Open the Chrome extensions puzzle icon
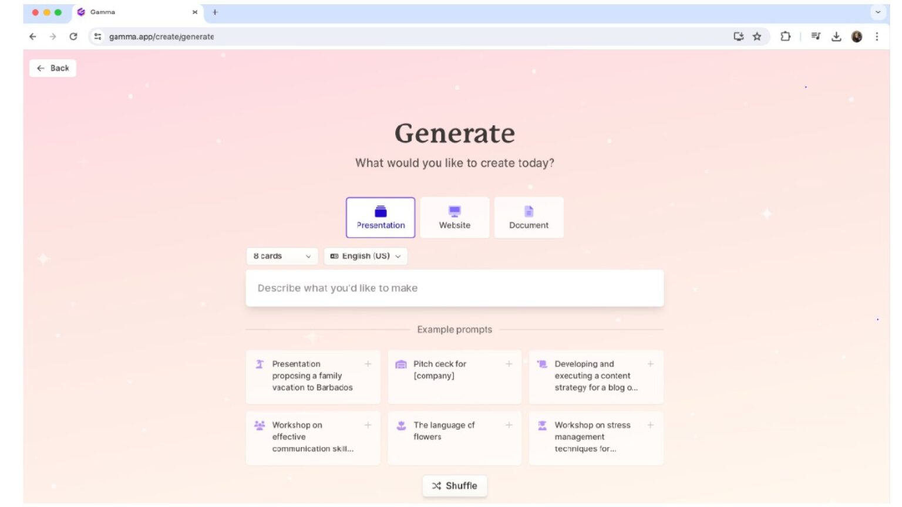Screen dimensions: 902x507 (786, 36)
